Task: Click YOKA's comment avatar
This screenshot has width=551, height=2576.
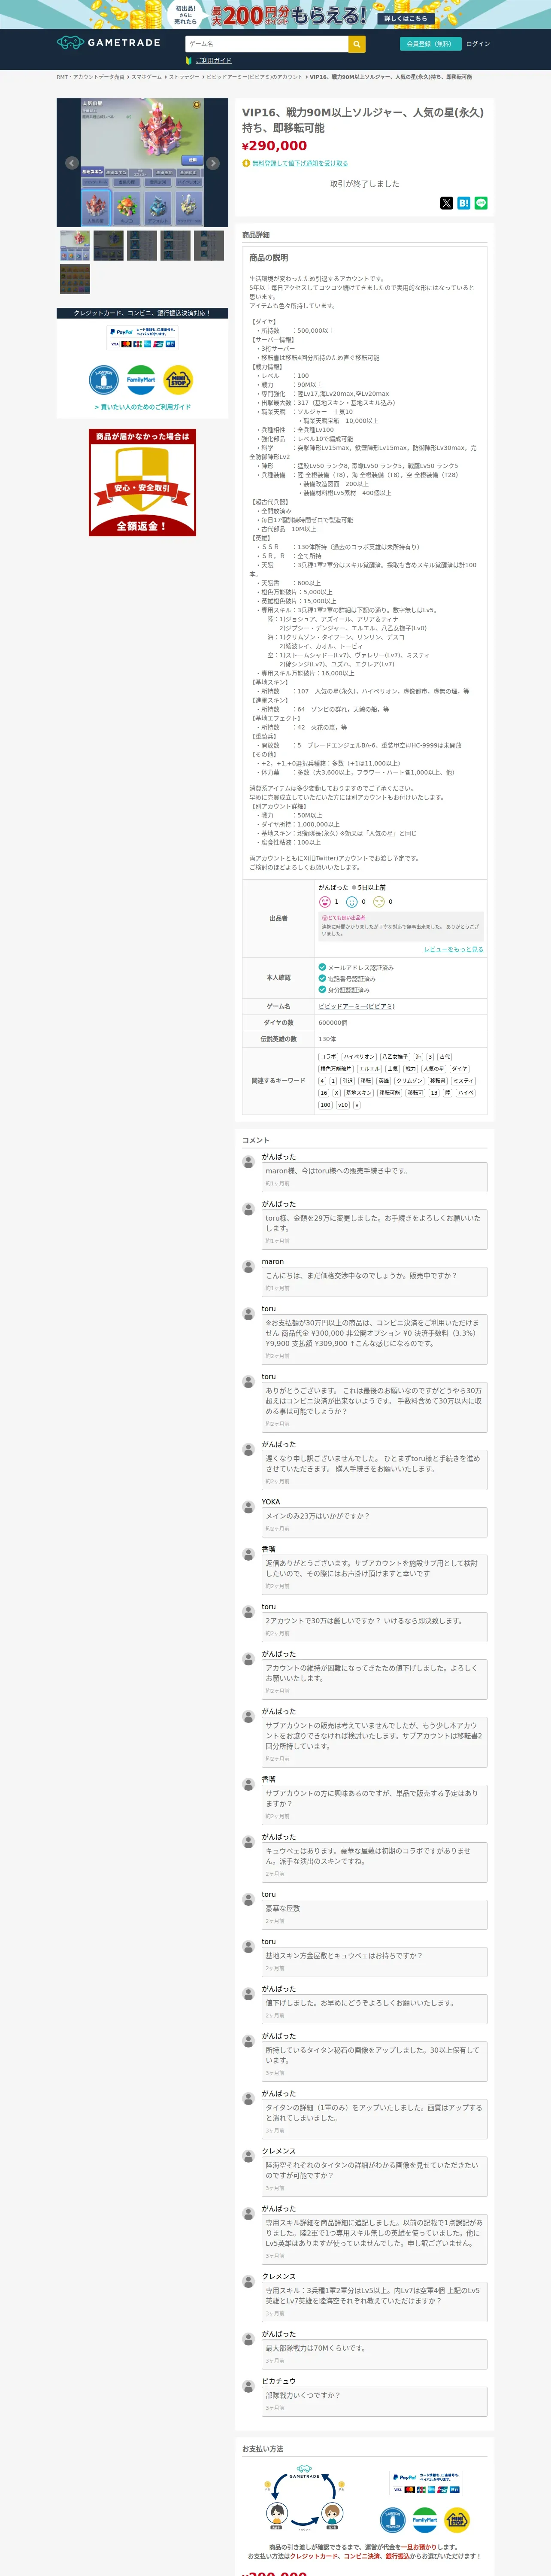Action: 248,1506
